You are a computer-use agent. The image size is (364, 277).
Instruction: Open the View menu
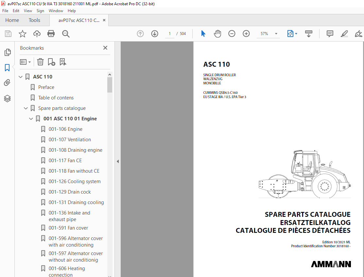click(x=28, y=11)
